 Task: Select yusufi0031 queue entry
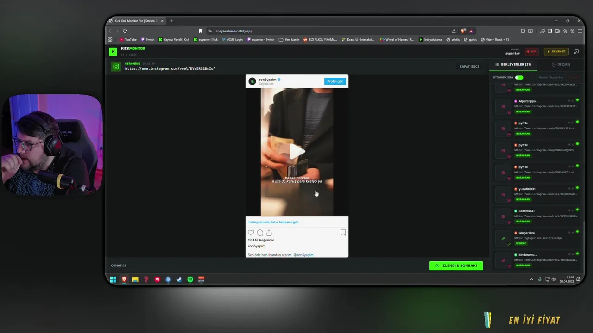pyautogui.click(x=537, y=194)
